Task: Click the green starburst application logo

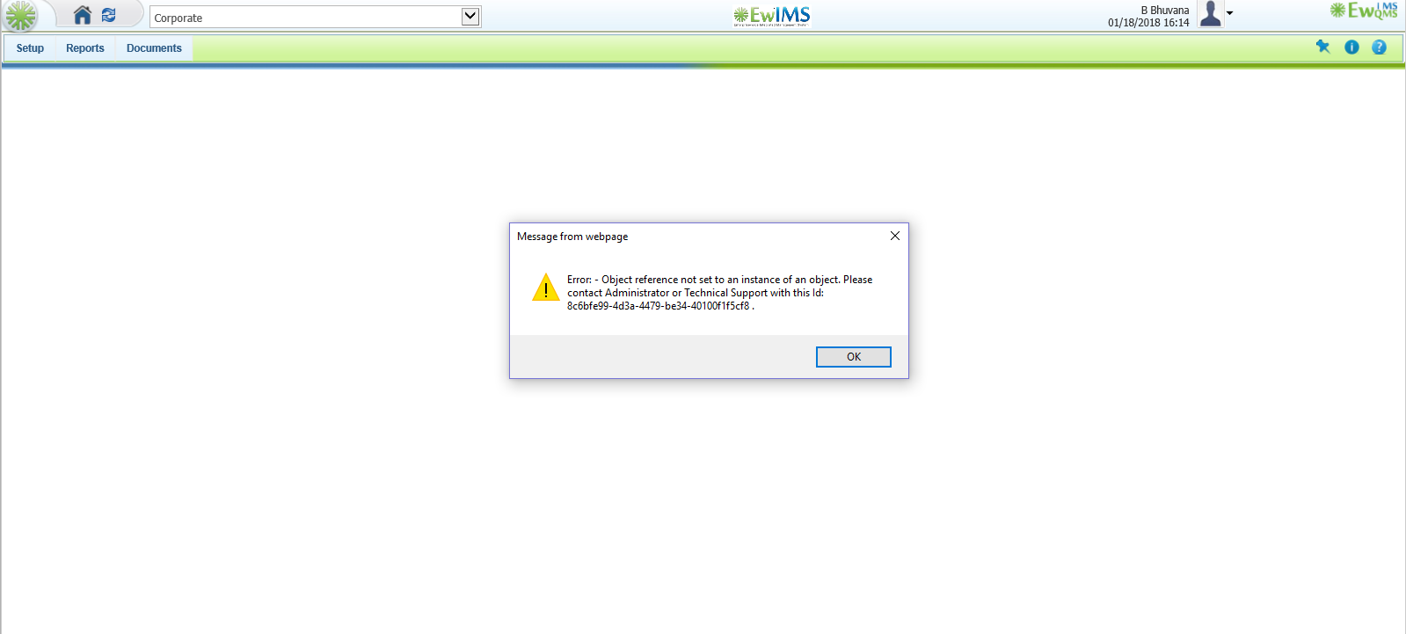Action: point(21,16)
